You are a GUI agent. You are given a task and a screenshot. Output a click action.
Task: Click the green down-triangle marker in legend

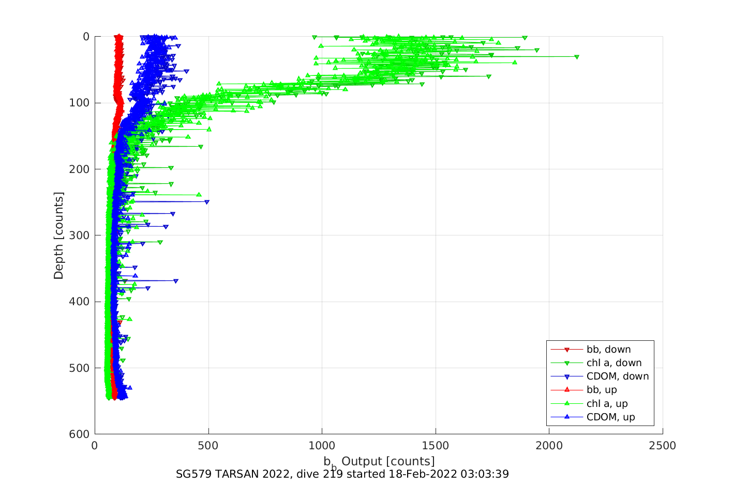[x=567, y=363]
